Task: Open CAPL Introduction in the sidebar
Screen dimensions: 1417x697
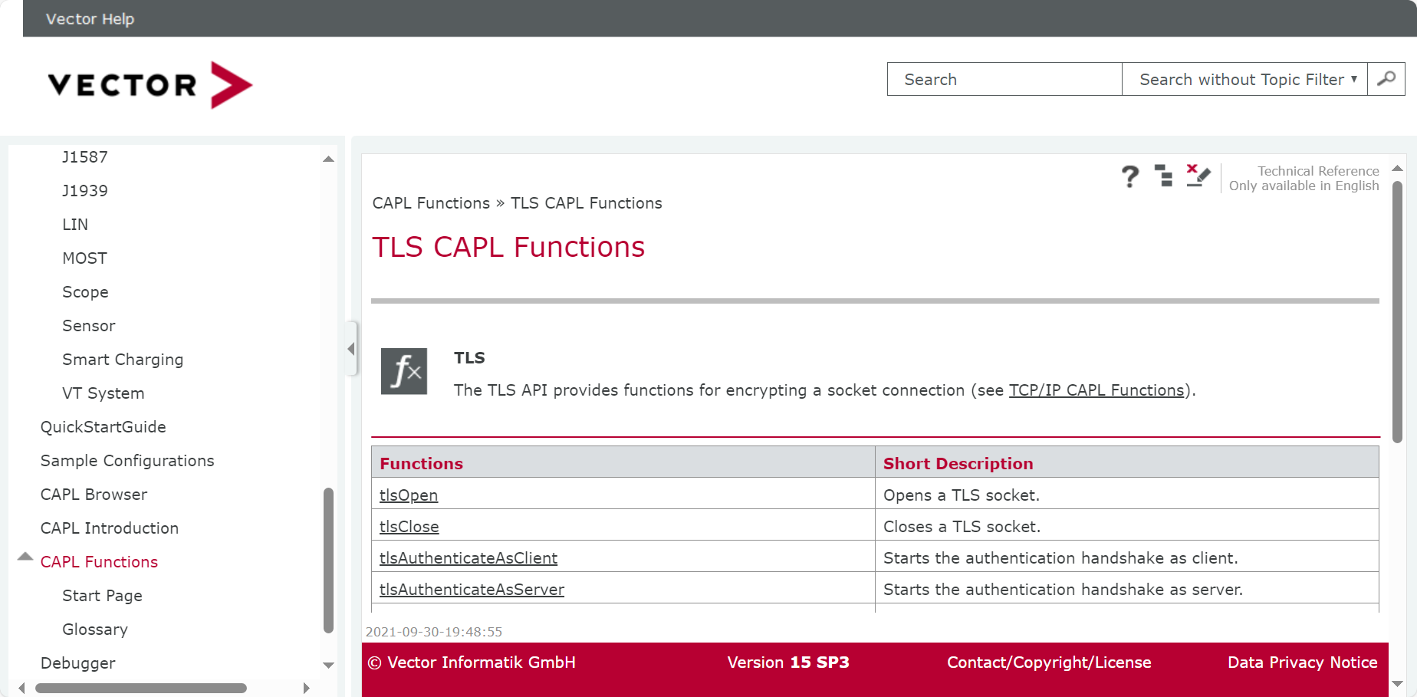Action: click(110, 528)
